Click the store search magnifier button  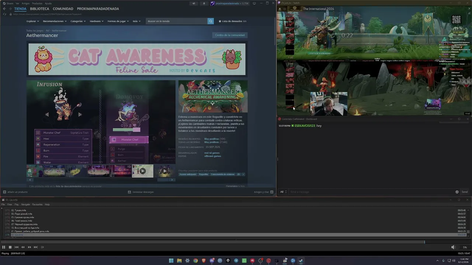(x=211, y=21)
